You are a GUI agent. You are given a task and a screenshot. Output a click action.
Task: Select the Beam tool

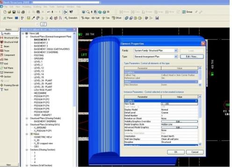[x=5, y=47]
